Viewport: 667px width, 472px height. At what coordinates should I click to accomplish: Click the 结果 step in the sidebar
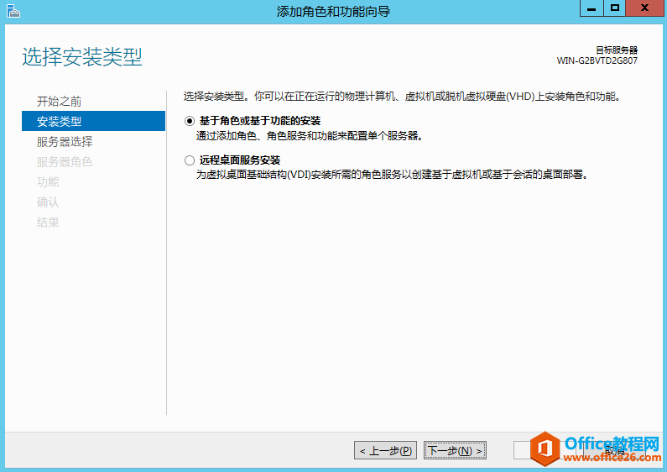click(x=48, y=223)
